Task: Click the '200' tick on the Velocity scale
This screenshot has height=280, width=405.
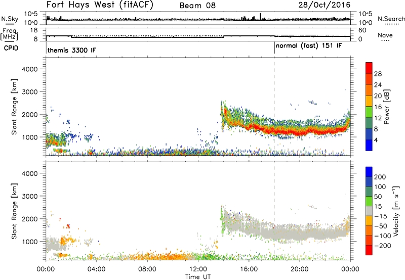Action: (380, 177)
